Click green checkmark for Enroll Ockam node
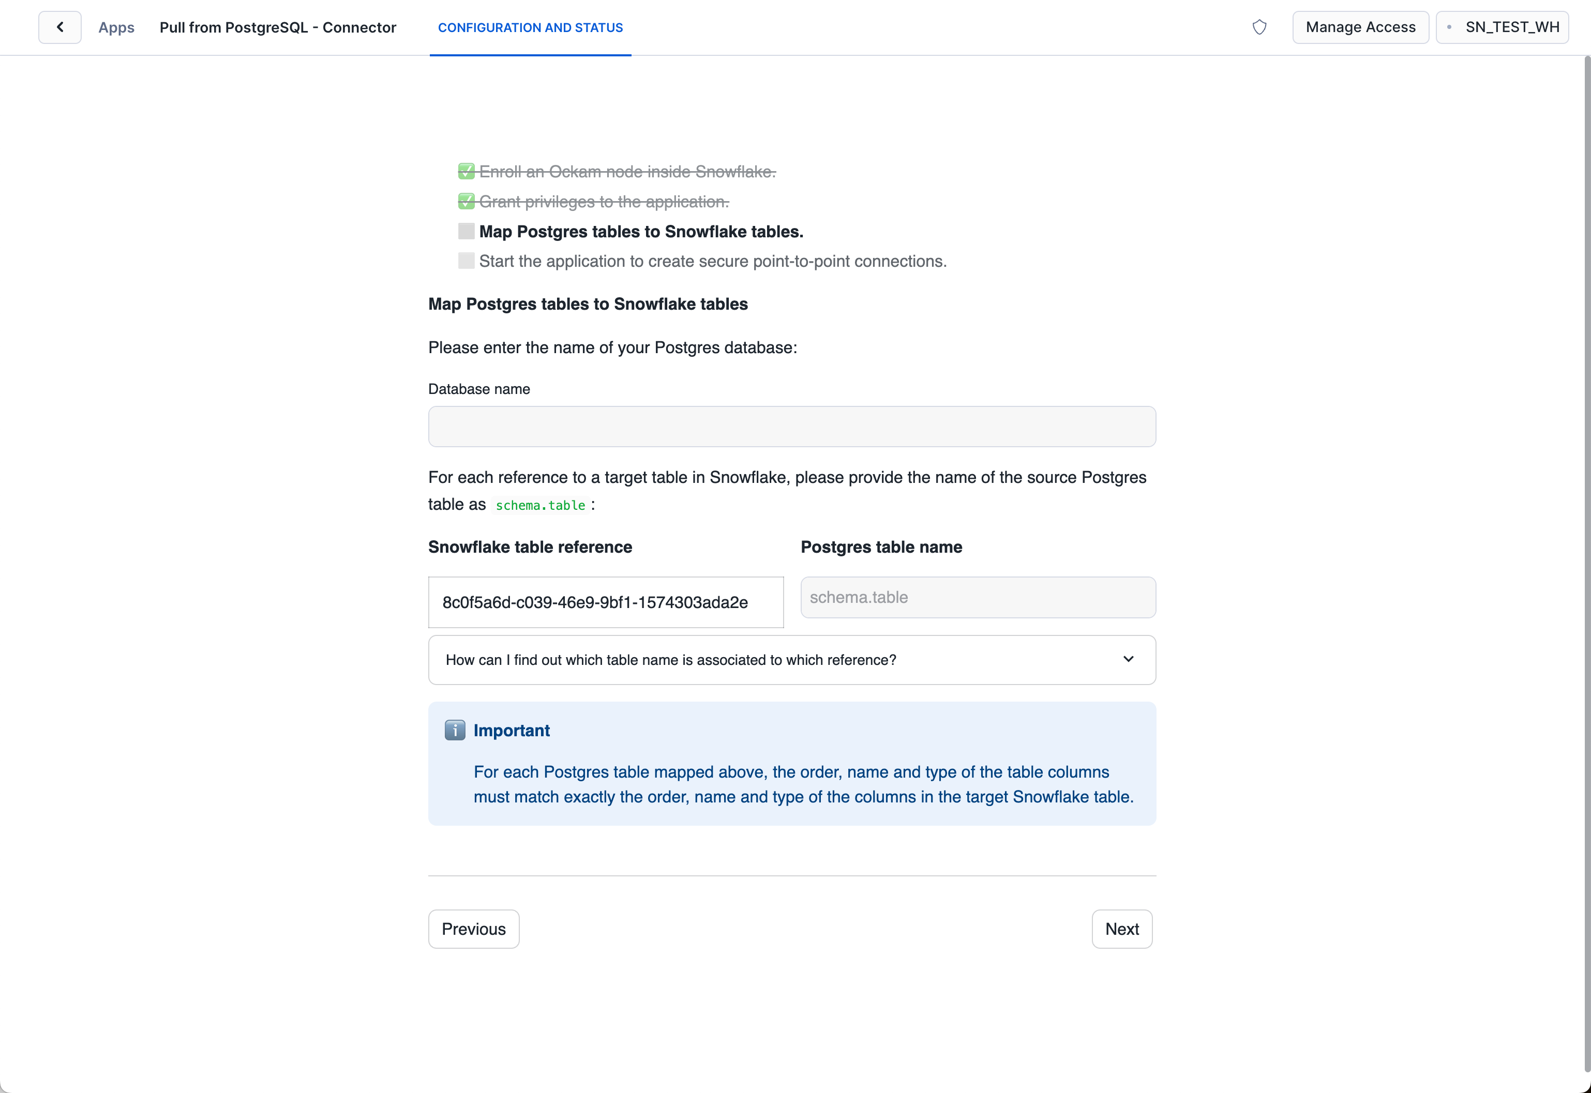The width and height of the screenshot is (1591, 1093). [467, 171]
